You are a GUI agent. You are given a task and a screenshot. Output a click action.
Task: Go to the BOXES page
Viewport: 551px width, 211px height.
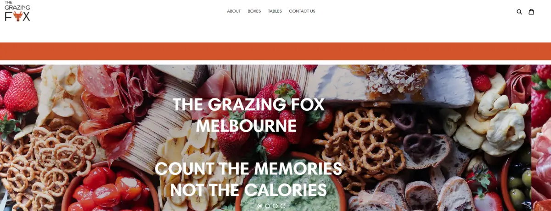click(254, 11)
